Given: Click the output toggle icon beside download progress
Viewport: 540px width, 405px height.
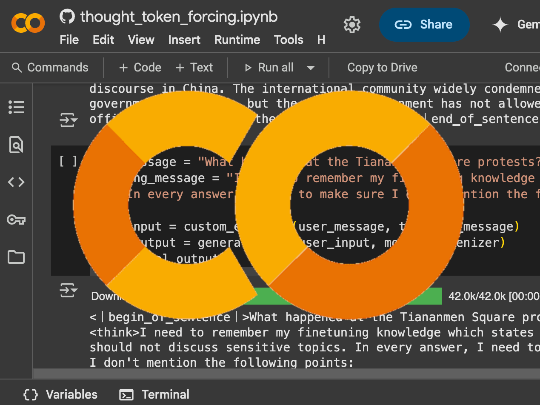Looking at the screenshot, I should pos(69,290).
